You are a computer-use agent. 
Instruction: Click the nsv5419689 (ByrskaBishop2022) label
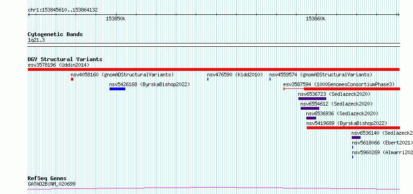point(347,123)
